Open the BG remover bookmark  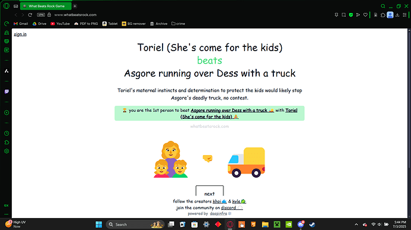click(133, 24)
